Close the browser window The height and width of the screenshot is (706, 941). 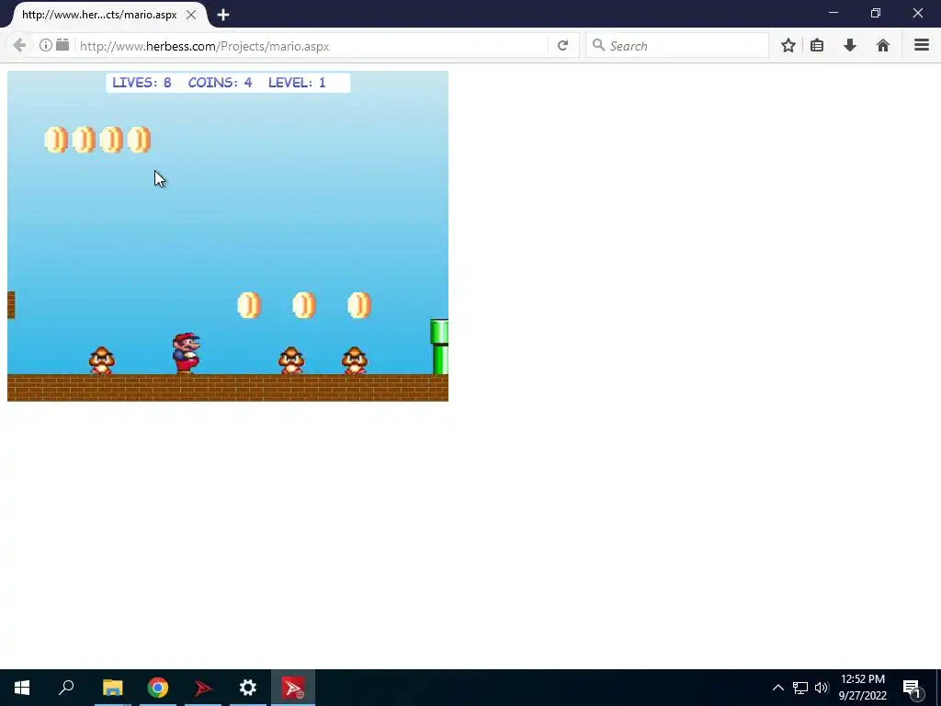tap(918, 13)
